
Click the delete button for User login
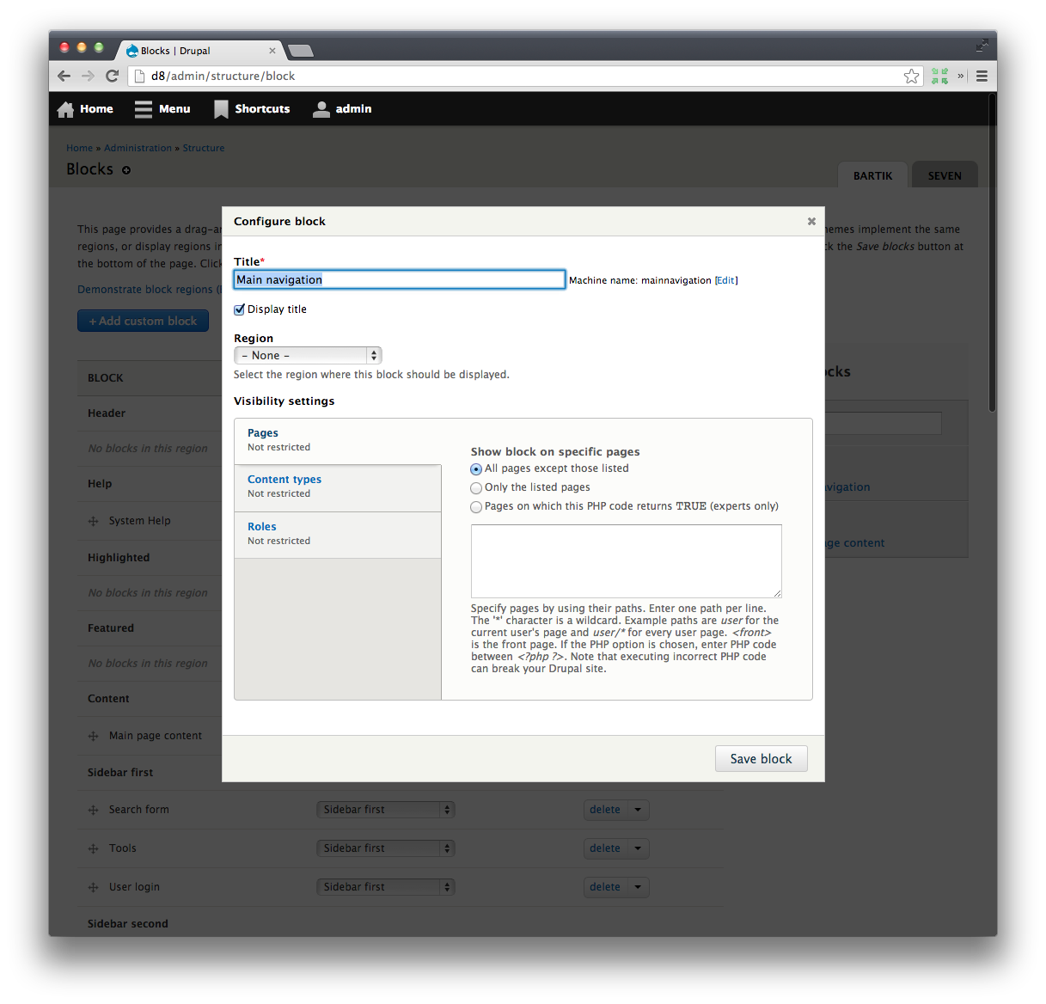click(605, 887)
